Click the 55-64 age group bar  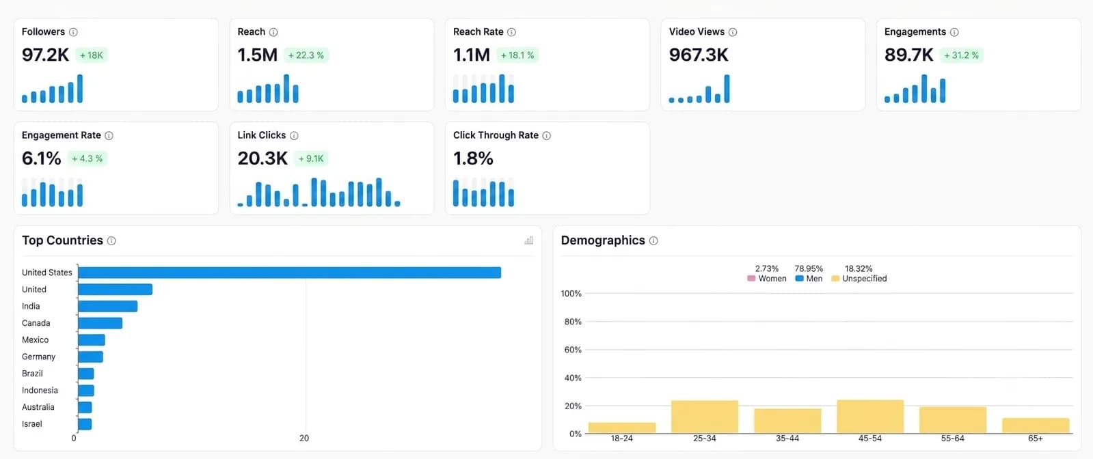[x=953, y=420]
